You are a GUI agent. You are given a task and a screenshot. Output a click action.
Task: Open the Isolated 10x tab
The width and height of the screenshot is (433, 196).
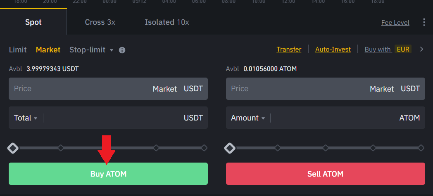pyautogui.click(x=167, y=22)
